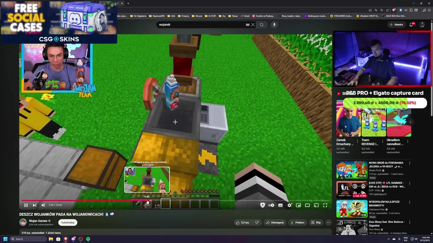
Task: Click Brave Shields lion icon
Action: 393,10
